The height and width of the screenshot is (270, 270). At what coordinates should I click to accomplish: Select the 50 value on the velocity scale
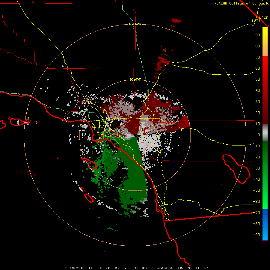tap(258, 79)
